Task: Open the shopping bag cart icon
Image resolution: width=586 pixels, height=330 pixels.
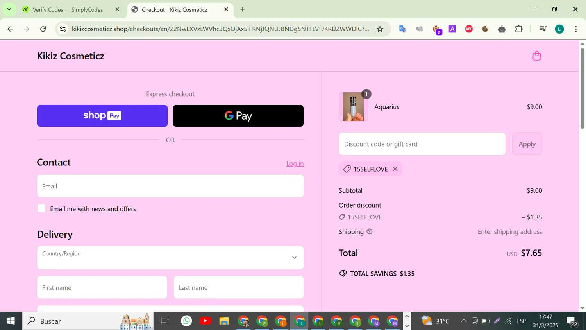Action: pos(537,56)
